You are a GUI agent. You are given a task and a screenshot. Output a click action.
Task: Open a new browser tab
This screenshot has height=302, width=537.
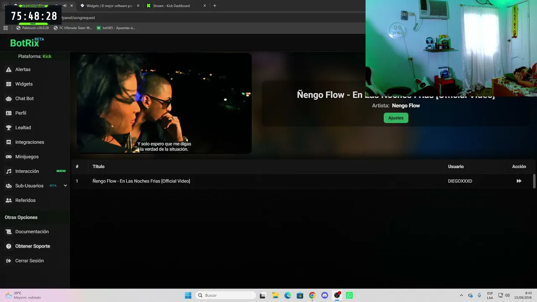point(215,6)
